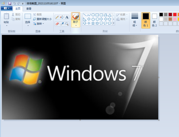
Task: Choose the straight Line shape
Action: 85,15
